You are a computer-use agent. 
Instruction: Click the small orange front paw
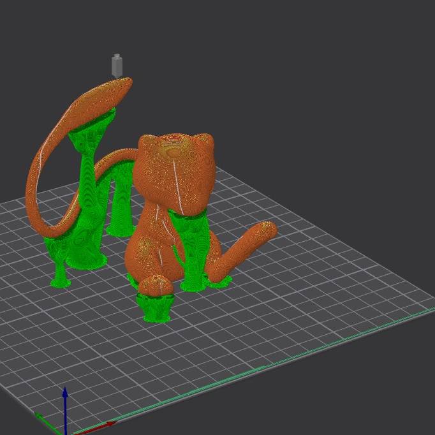tap(156, 285)
